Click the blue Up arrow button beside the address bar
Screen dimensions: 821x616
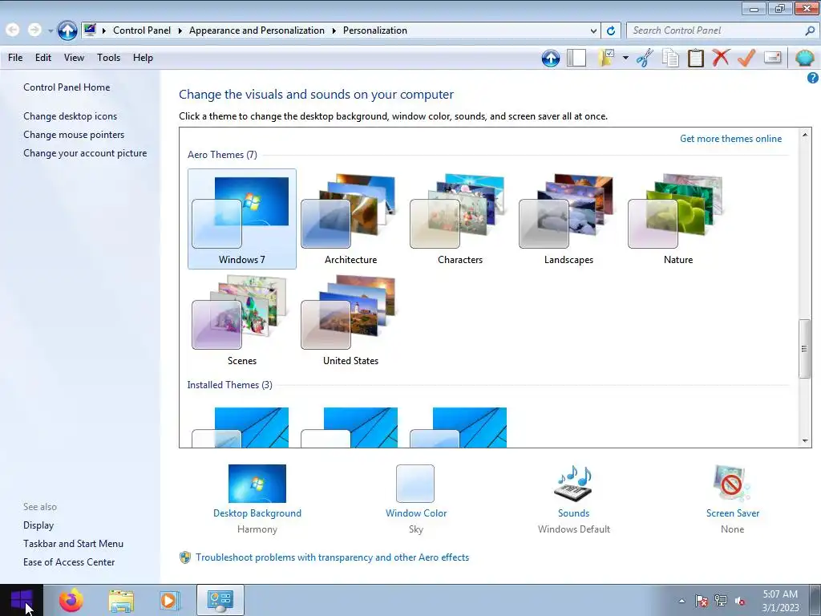click(67, 30)
